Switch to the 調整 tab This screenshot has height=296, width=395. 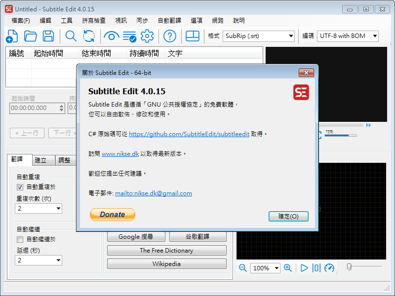click(x=66, y=160)
